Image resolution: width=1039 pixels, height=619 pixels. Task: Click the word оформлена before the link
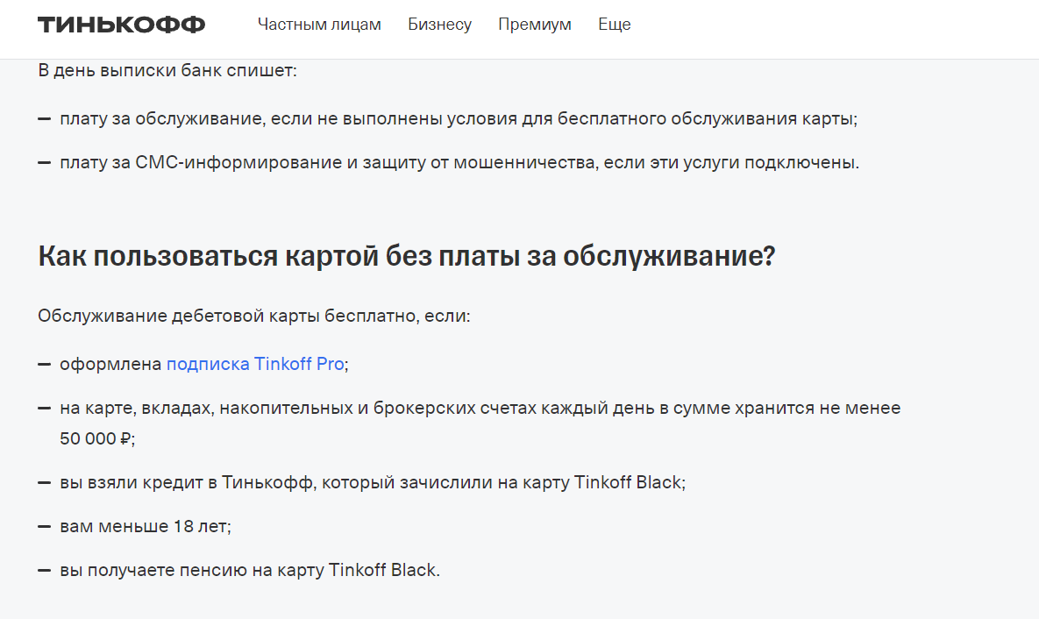click(111, 364)
